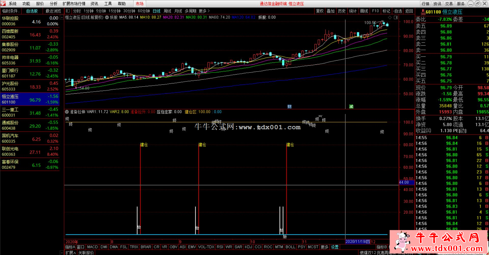Screen dimensions: 489x255
Task: Click the panel layout icon before 分时
Action: [68, 11]
